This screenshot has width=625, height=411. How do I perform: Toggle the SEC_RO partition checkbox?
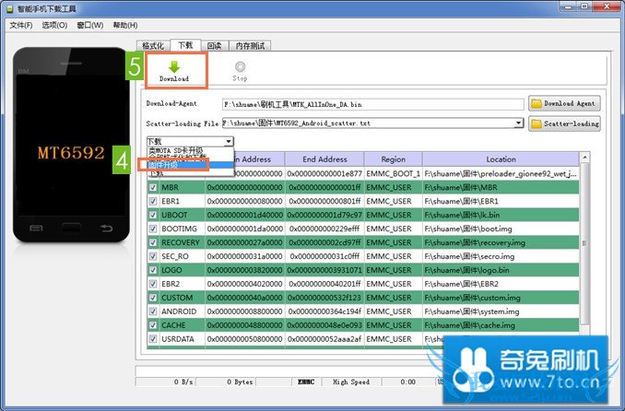coord(153,256)
